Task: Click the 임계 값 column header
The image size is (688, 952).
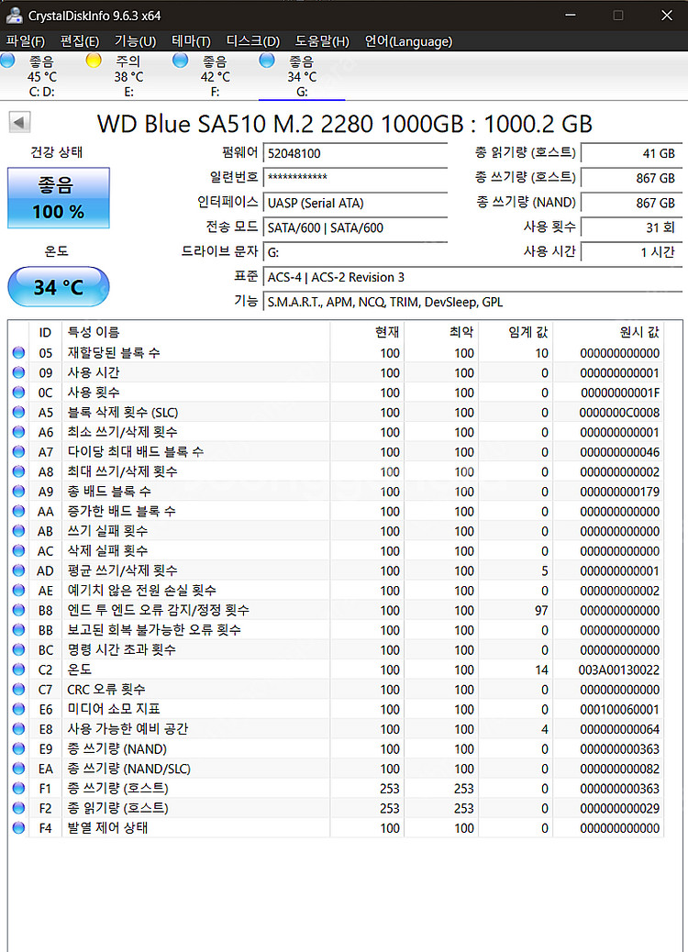Action: tap(516, 332)
